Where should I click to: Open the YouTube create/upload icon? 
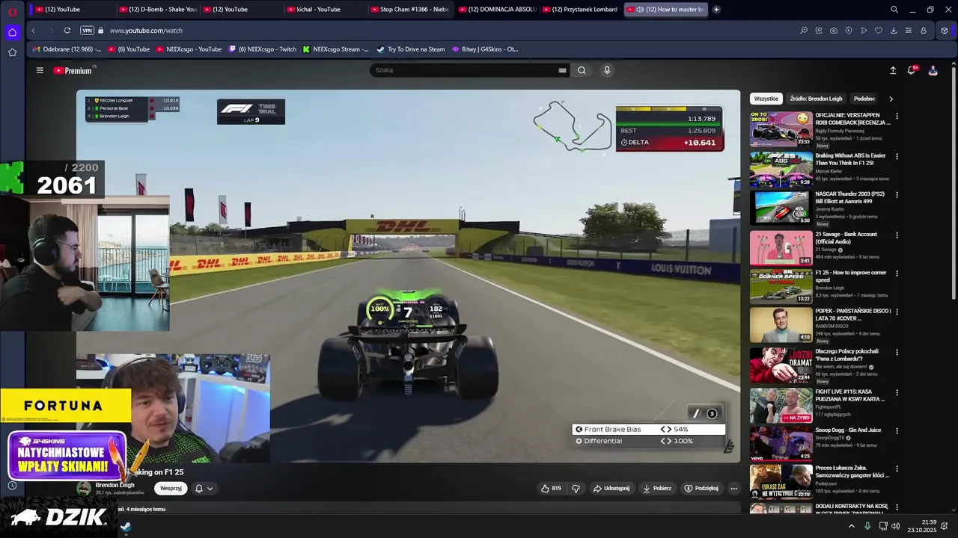click(893, 70)
